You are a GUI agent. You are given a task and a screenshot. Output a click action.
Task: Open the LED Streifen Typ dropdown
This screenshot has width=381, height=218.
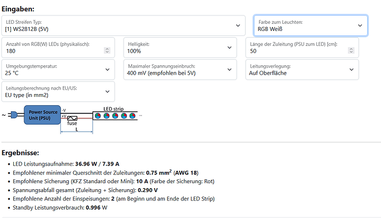pyautogui.click(x=123, y=25)
